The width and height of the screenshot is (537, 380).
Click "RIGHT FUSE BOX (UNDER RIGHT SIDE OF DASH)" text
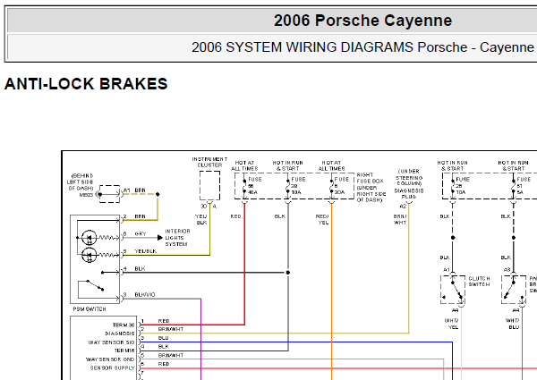(x=371, y=188)
